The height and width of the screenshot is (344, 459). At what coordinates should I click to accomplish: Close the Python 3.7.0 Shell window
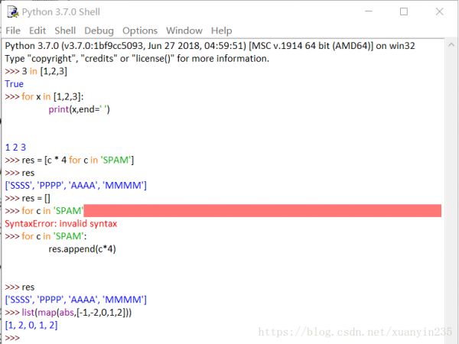[441, 11]
